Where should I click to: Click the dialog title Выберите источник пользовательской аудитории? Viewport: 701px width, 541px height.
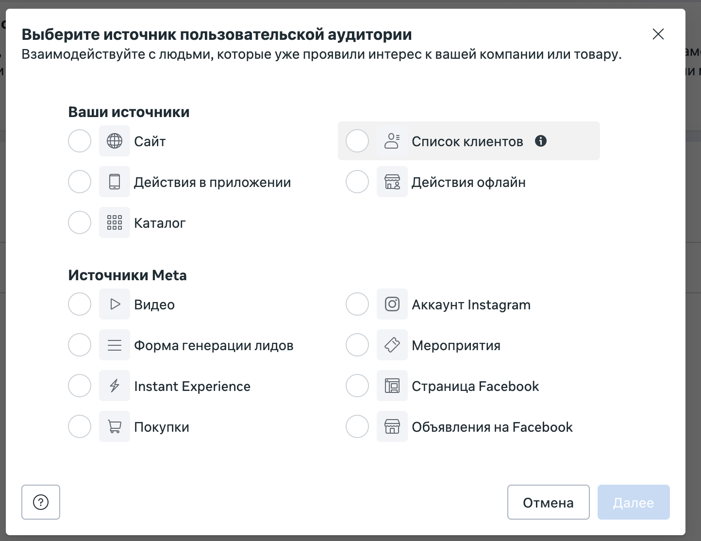point(217,34)
